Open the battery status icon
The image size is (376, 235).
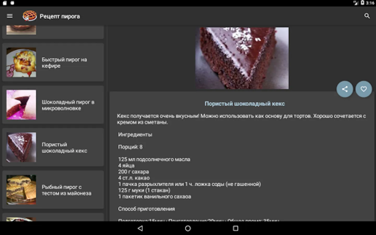362,3
